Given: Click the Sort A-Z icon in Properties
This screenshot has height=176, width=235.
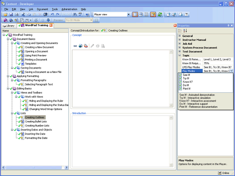Looking at the screenshot, I should pos(185,30).
